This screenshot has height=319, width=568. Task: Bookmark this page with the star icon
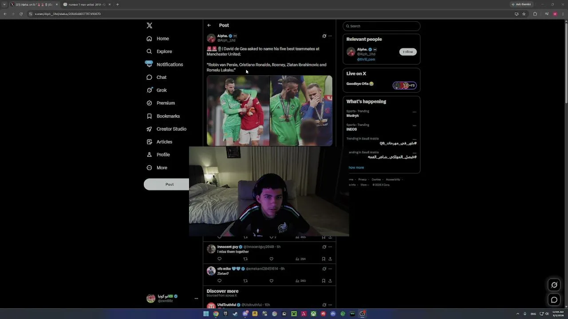point(524,14)
